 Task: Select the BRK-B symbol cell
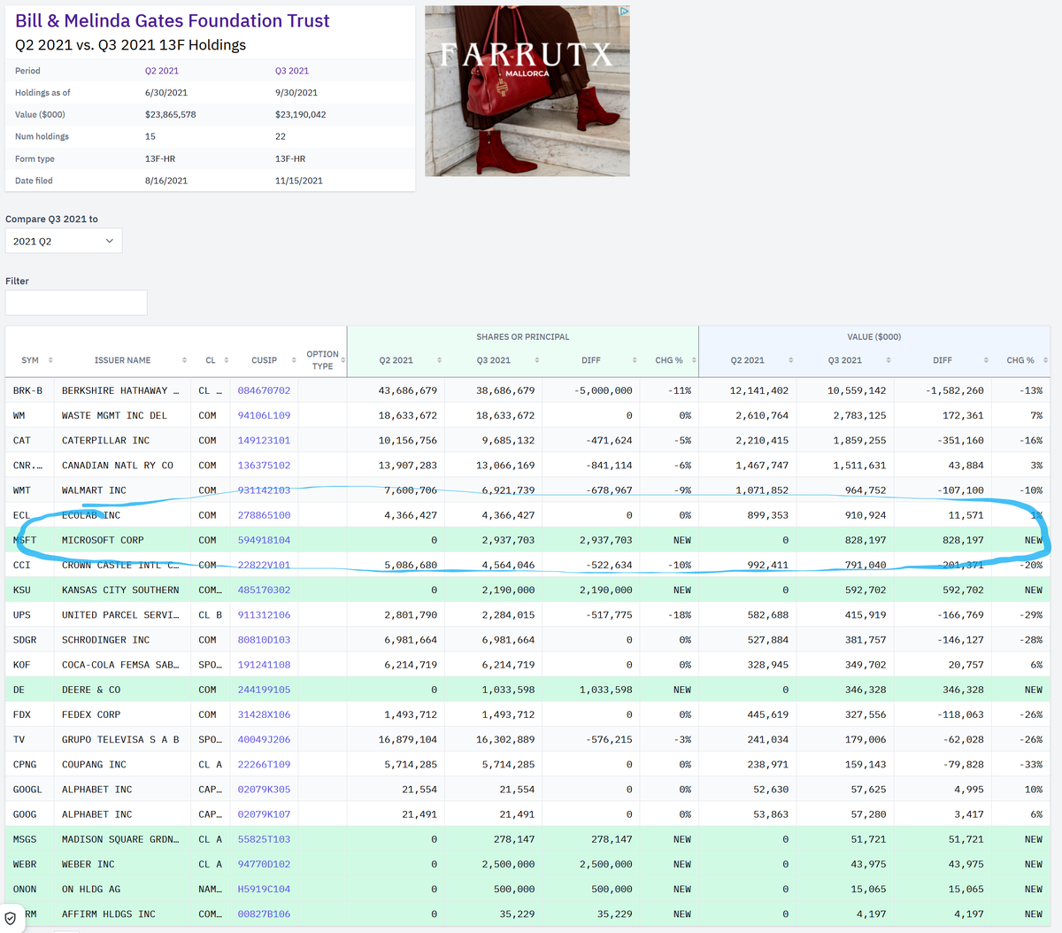click(27, 390)
